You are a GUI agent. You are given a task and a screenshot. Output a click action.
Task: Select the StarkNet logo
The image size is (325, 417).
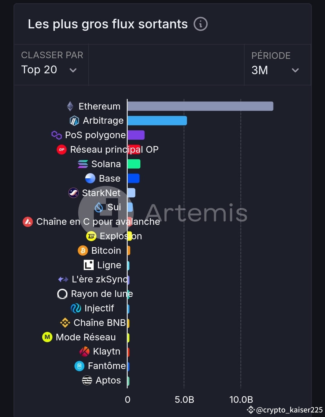coord(73,193)
